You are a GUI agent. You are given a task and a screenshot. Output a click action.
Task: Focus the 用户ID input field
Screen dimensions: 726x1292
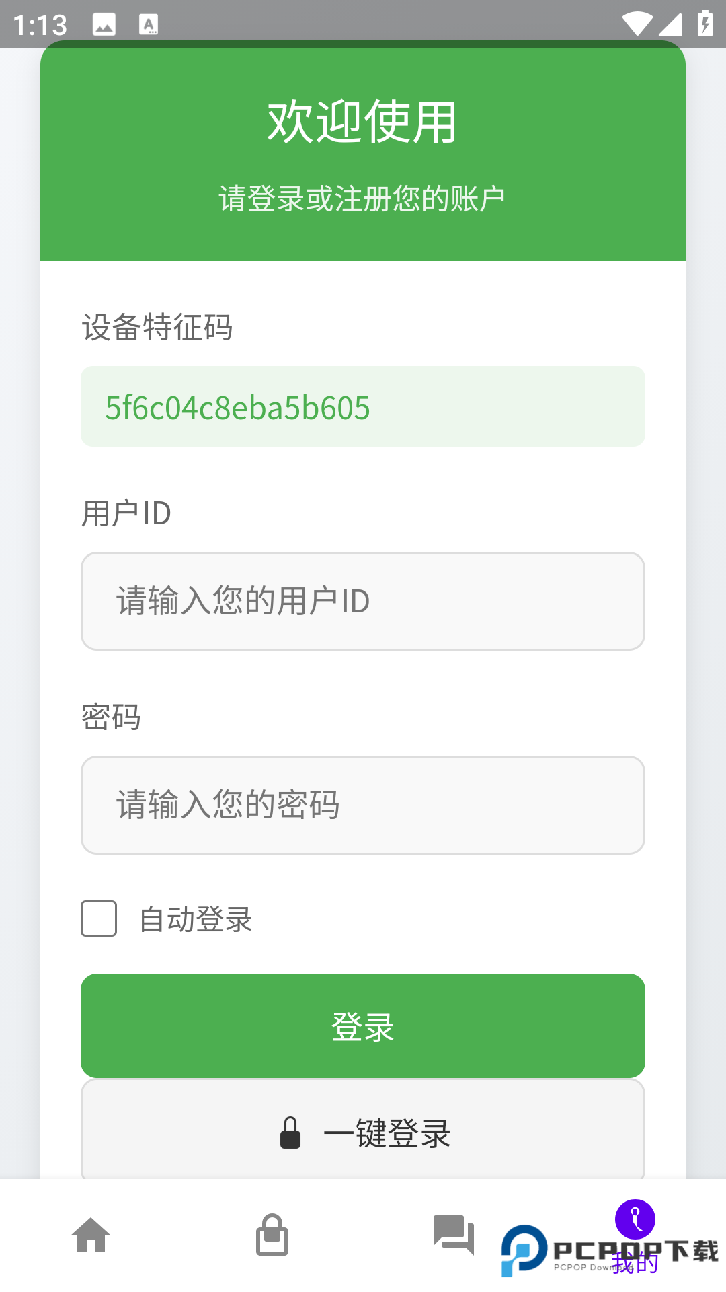pyautogui.click(x=363, y=601)
